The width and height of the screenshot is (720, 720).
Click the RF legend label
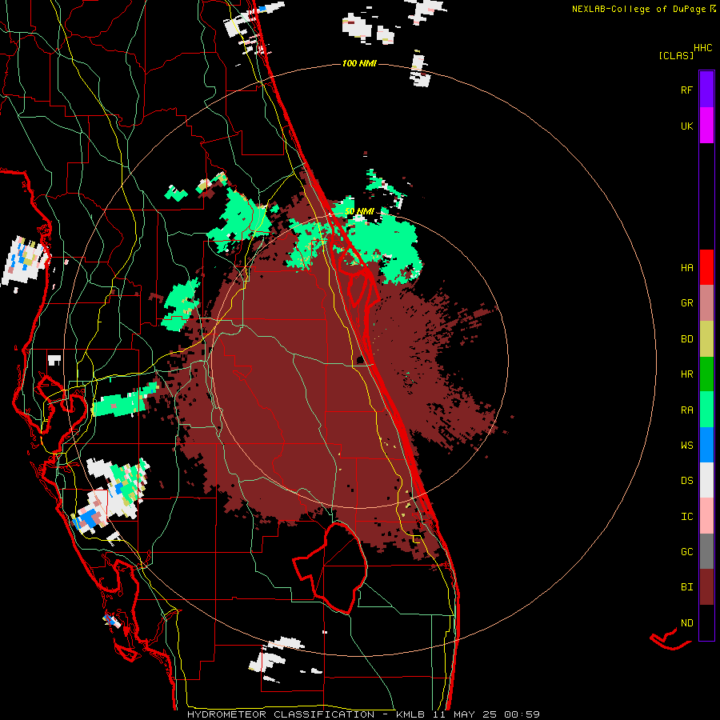(x=686, y=90)
